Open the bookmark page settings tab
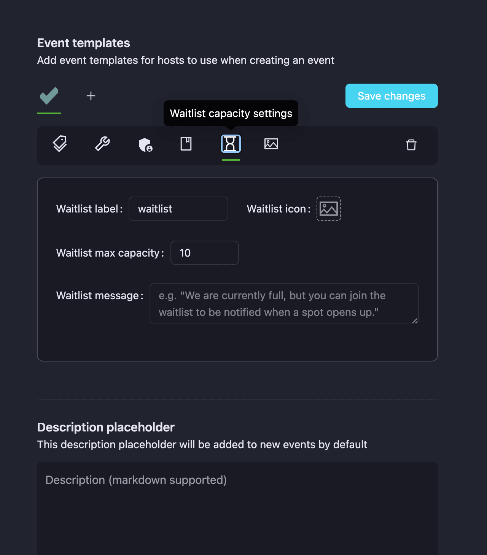 point(186,144)
